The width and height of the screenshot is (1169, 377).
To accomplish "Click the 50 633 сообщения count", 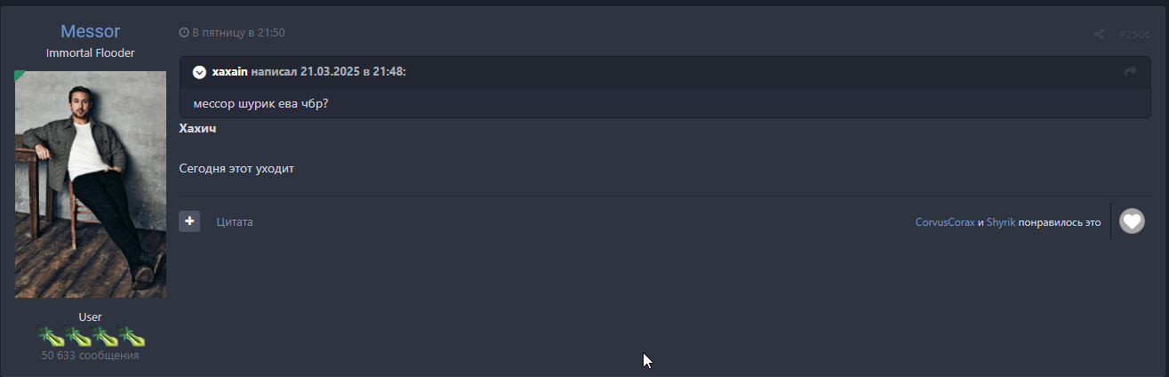I will tap(90, 356).
